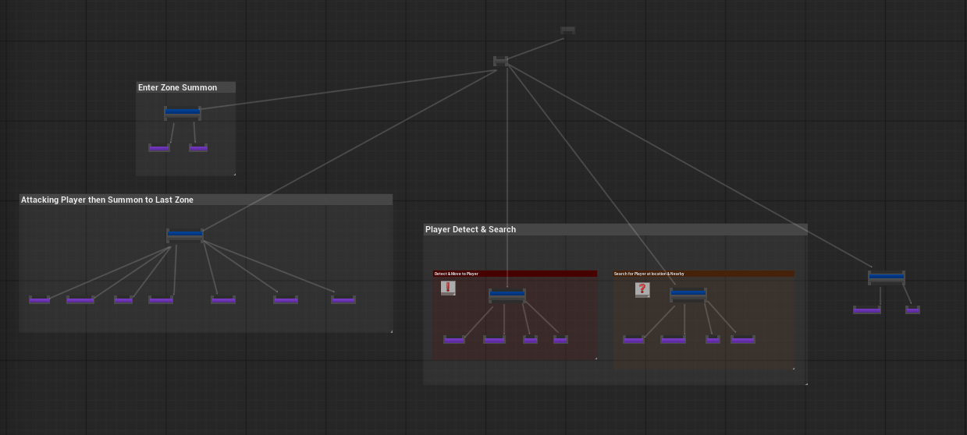Click the 'Player Detect & Search' comment title
Image resolution: width=967 pixels, height=435 pixels.
[471, 229]
